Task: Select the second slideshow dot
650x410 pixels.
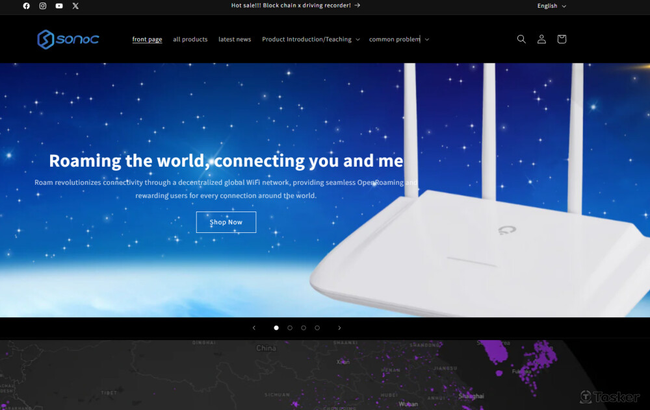Action: [x=290, y=328]
